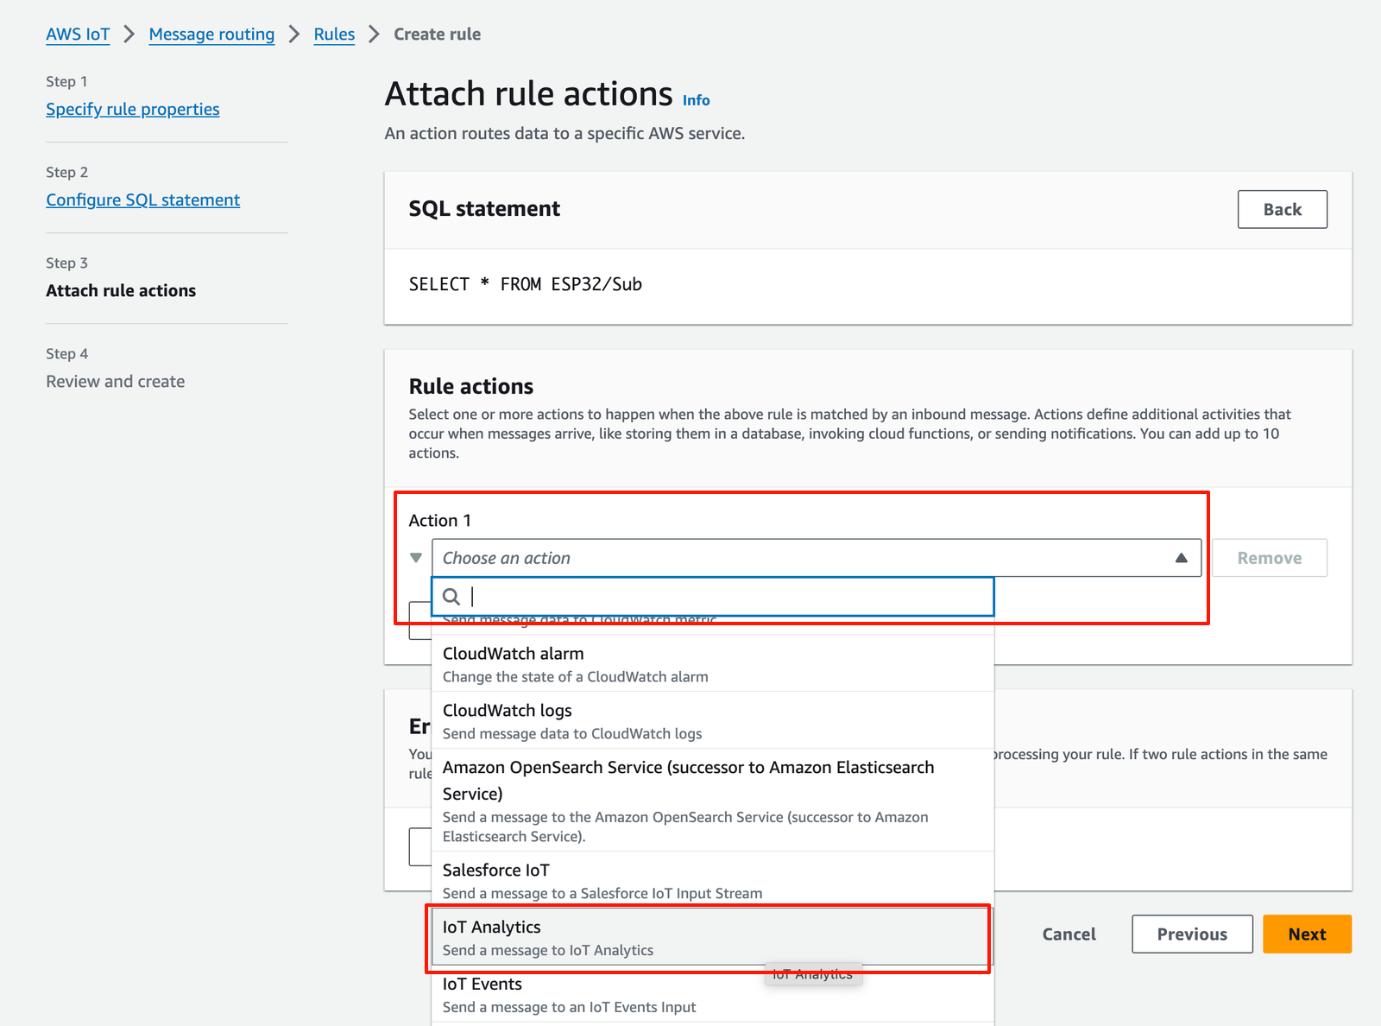Click the SQL text SELECT * FROM ESP32/Sub
Screen dimensions: 1381x1026
pyautogui.click(x=526, y=285)
